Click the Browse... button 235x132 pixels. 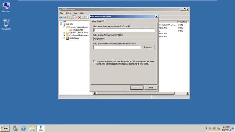coord(148,47)
